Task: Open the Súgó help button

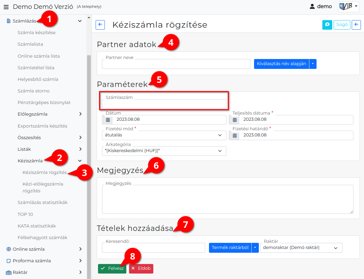Action: pos(342,25)
